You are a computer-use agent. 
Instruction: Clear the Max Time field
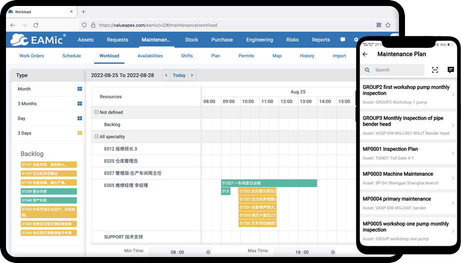coord(333,252)
